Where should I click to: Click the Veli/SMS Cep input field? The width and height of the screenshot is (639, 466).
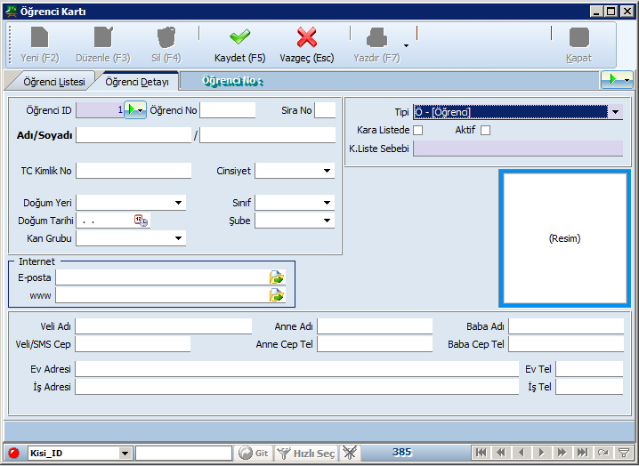click(133, 344)
